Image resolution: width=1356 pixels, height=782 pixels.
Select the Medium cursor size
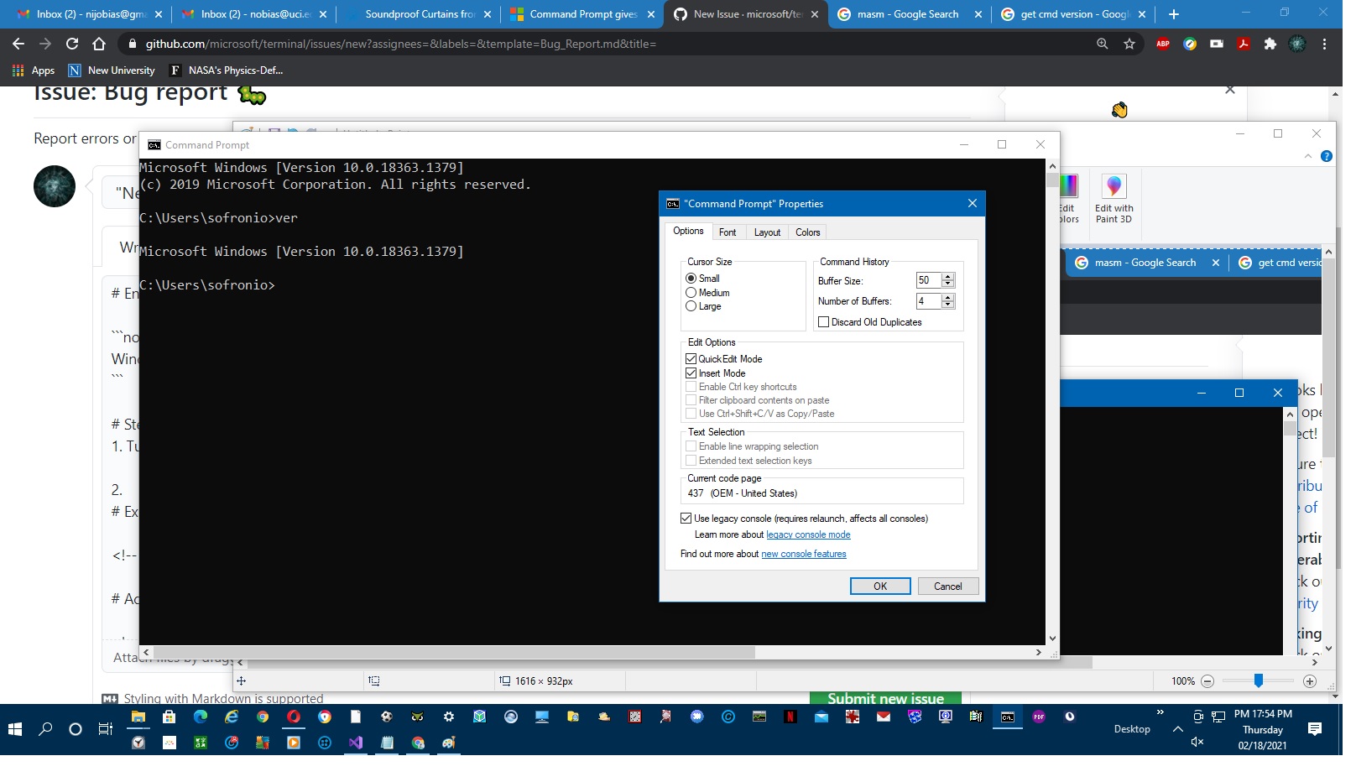click(x=692, y=292)
